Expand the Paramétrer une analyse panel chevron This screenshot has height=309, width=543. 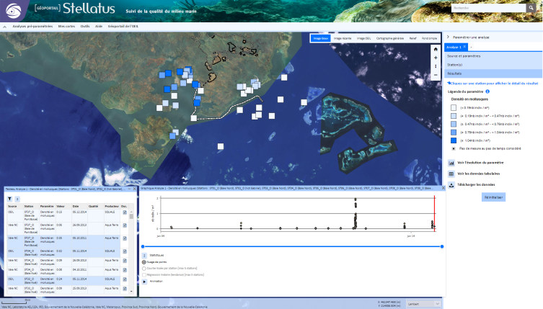448,36
